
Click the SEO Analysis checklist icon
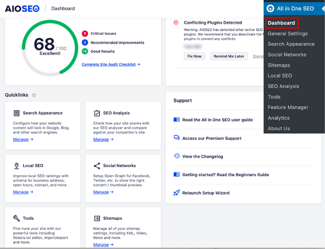tap(97, 113)
